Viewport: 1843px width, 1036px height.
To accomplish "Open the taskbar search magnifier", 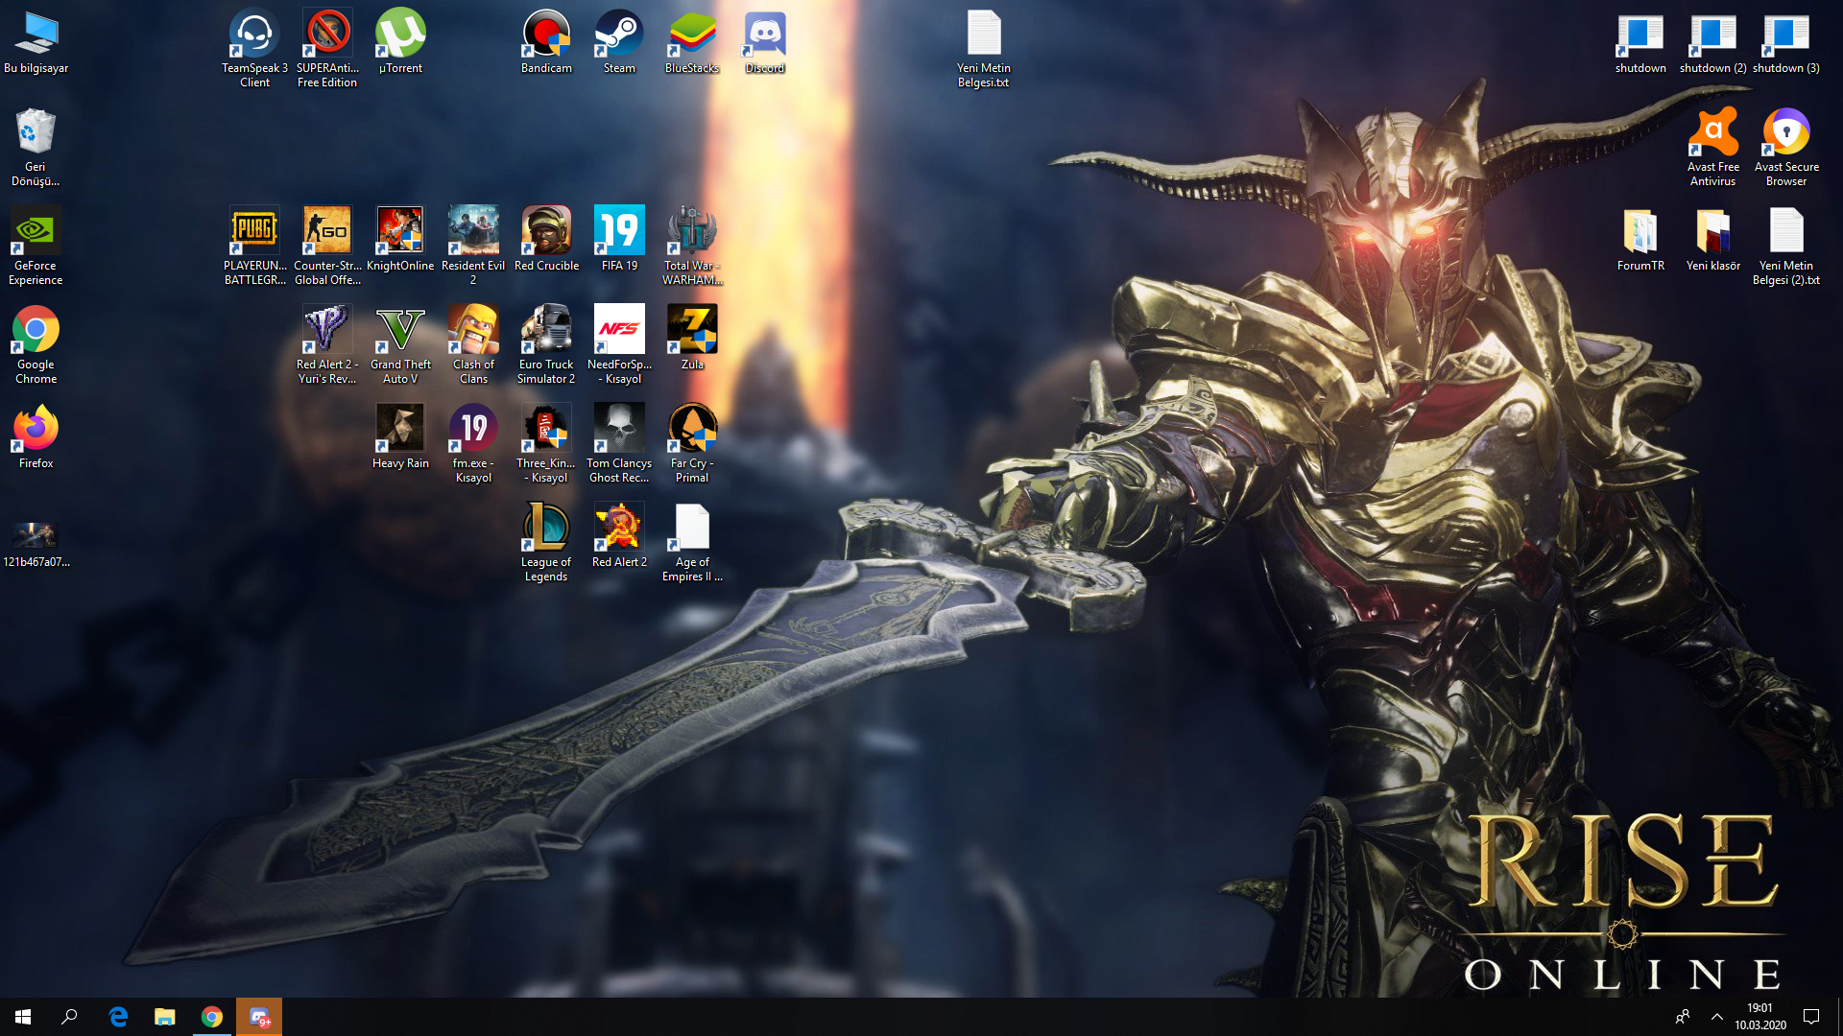I will coord(69,1017).
